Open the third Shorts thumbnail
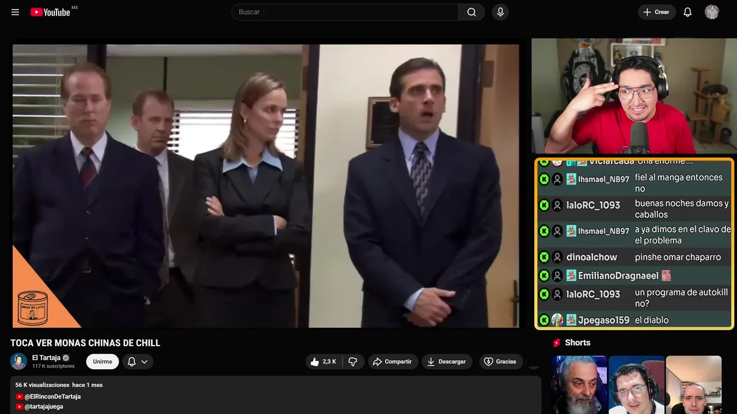Viewport: 737px width, 414px height. click(693, 385)
